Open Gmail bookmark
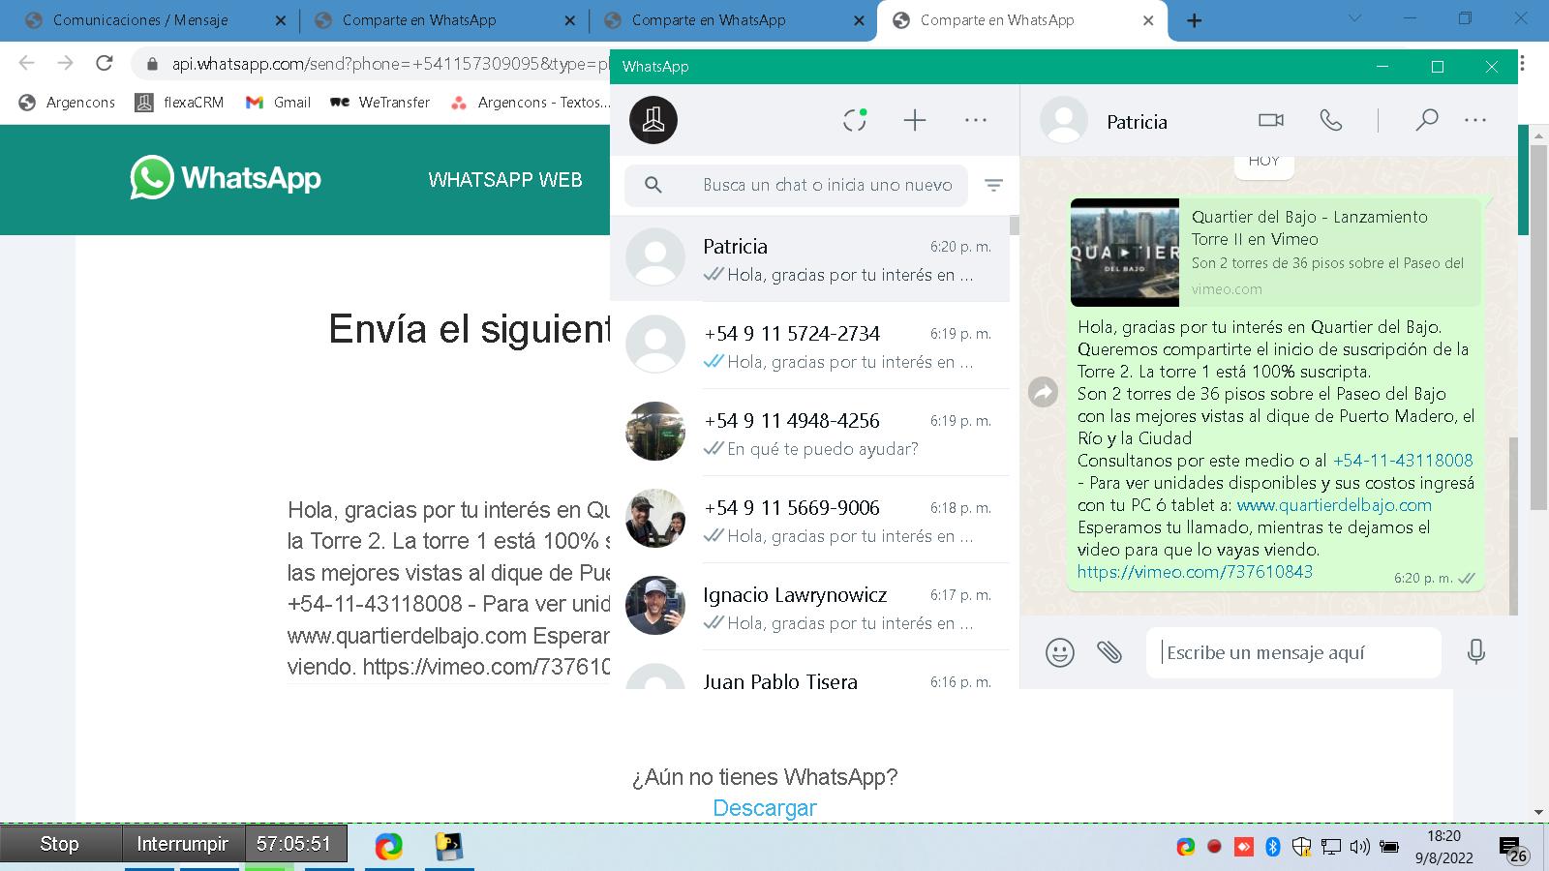1549x871 pixels. point(278,102)
